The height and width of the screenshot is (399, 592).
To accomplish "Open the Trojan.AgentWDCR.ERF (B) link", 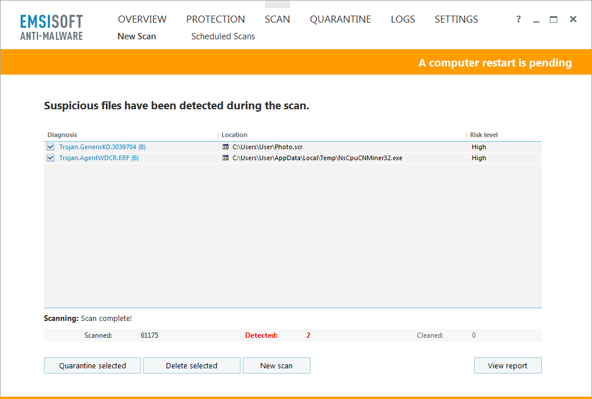I will click(99, 158).
